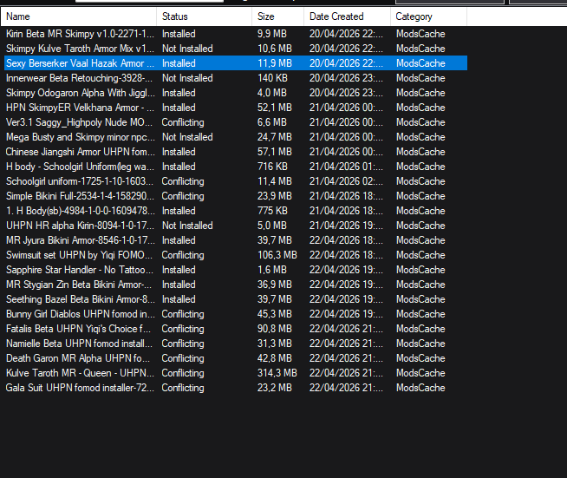Image resolution: width=567 pixels, height=478 pixels.
Task: Select the Gala Suit UHPN fomod installer row
Action: click(236, 388)
